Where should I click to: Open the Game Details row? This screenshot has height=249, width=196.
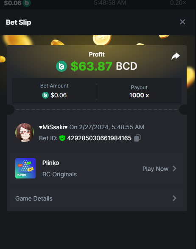coord(97,198)
